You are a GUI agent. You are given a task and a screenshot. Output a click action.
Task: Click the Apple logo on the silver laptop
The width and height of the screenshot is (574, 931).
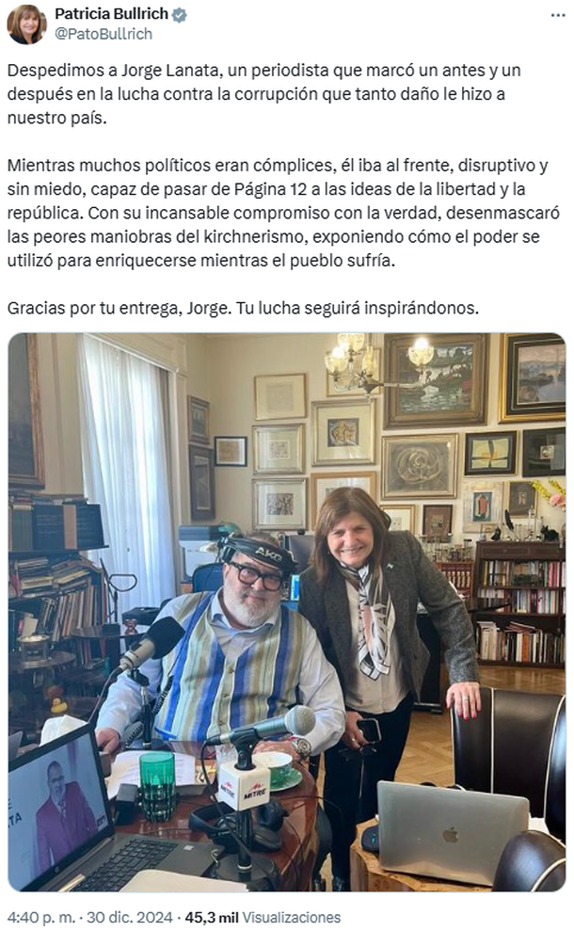point(451,835)
